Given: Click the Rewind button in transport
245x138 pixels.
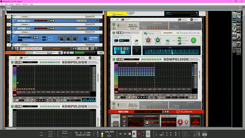Looking at the screenshot, I should tap(120, 134).
